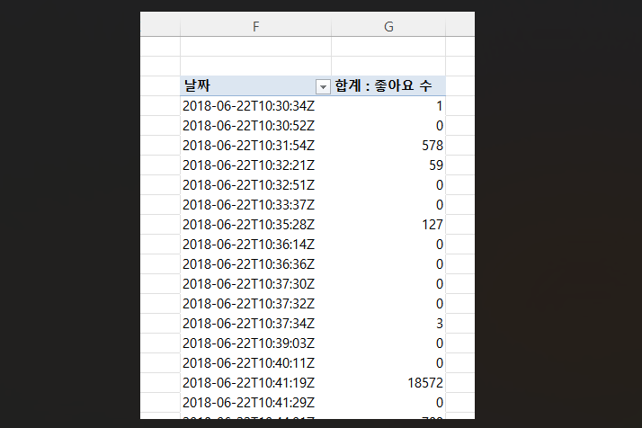
Task: Click the likes value 127 cell
Action: (388, 225)
